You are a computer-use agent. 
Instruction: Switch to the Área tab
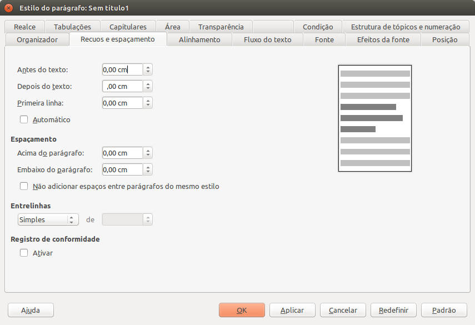(173, 27)
